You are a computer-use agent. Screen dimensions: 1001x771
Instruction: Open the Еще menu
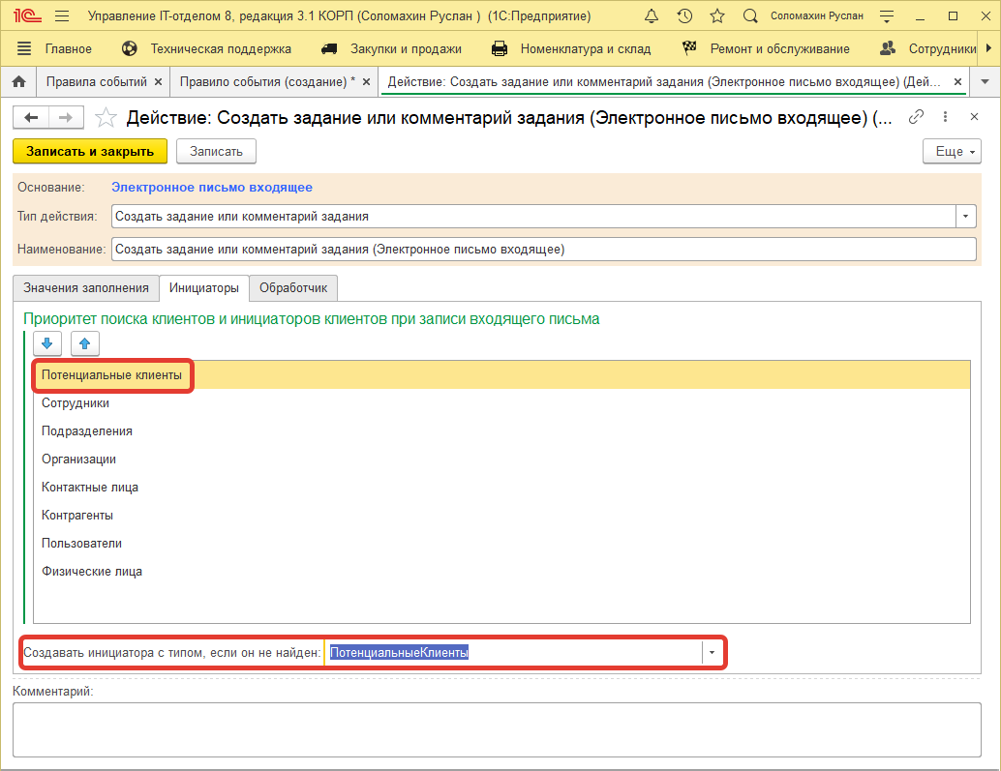950,151
